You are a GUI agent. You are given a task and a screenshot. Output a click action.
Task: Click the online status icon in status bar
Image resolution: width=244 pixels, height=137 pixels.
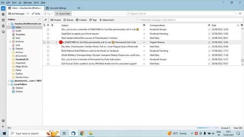tap(9, 128)
